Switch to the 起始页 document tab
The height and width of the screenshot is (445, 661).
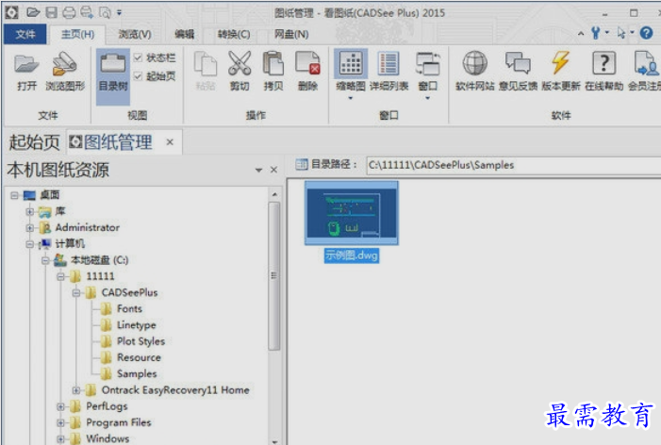tap(35, 142)
